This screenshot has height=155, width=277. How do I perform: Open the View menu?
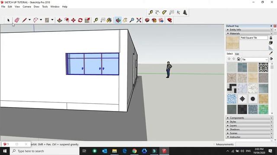click(x=17, y=7)
